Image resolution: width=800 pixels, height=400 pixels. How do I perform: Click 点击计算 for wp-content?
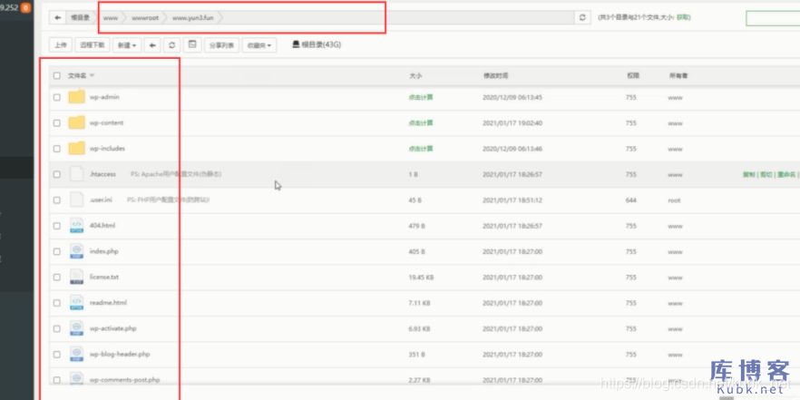(421, 123)
